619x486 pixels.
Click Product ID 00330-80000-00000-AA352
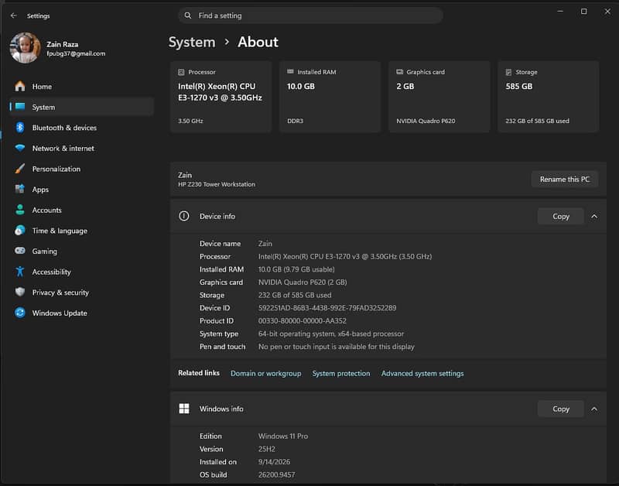click(303, 320)
